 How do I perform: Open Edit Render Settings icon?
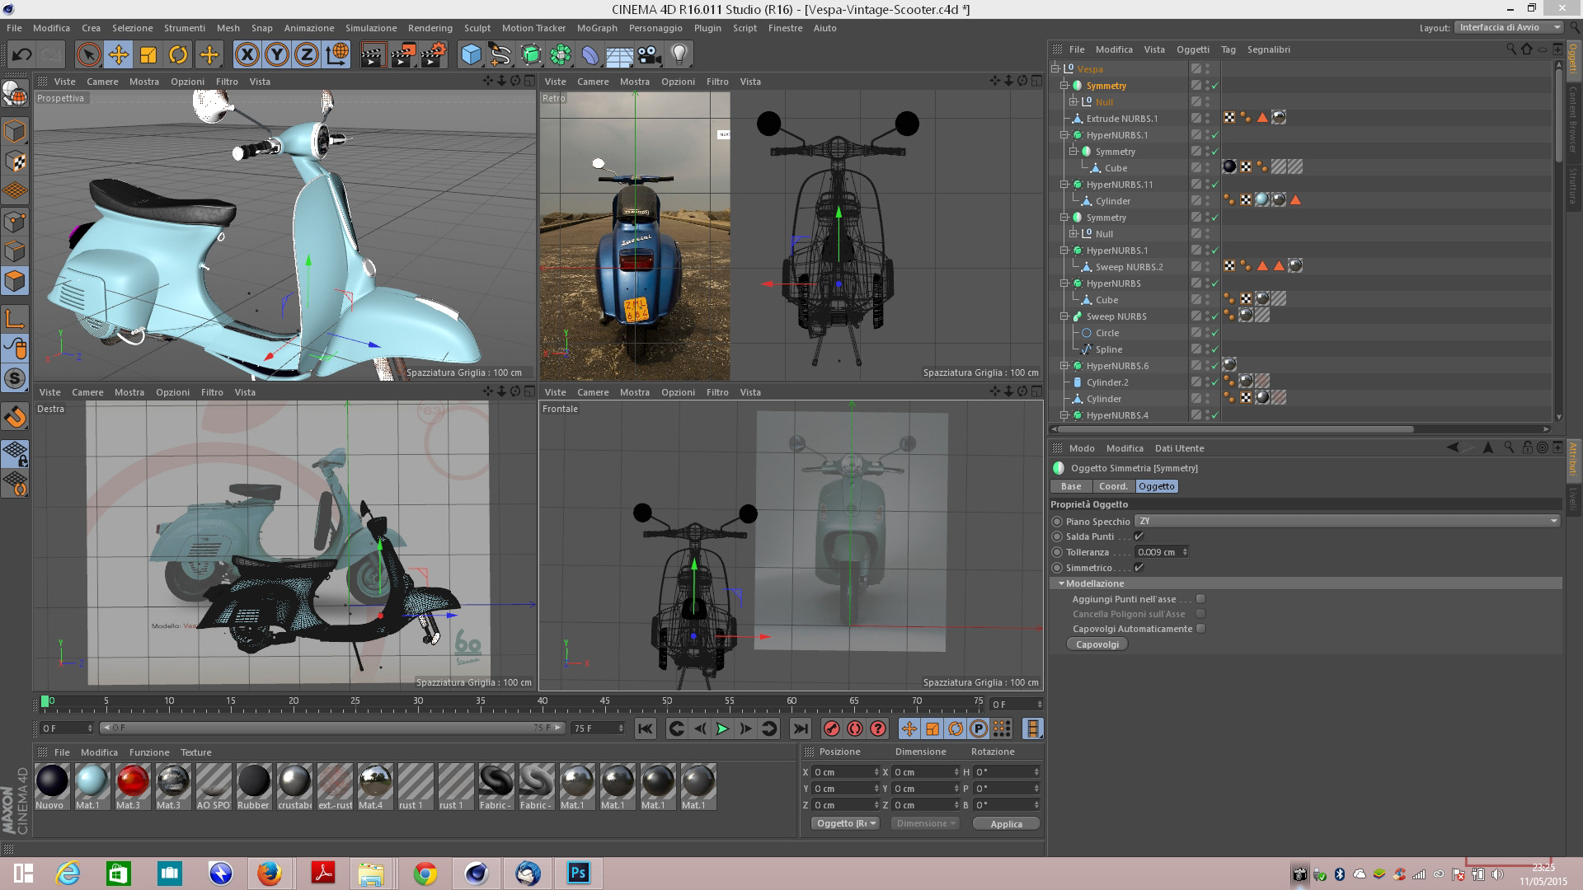(434, 55)
